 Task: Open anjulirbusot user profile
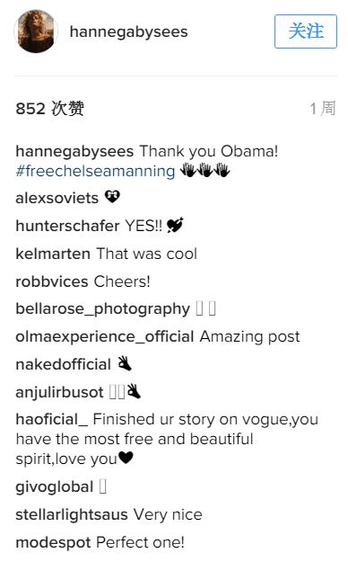pos(59,392)
